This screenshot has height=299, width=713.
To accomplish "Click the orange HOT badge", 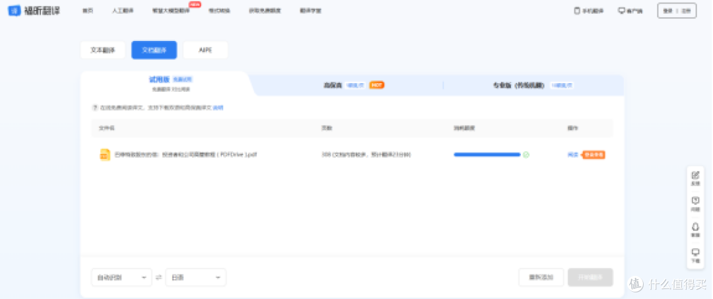I will 377,85.
